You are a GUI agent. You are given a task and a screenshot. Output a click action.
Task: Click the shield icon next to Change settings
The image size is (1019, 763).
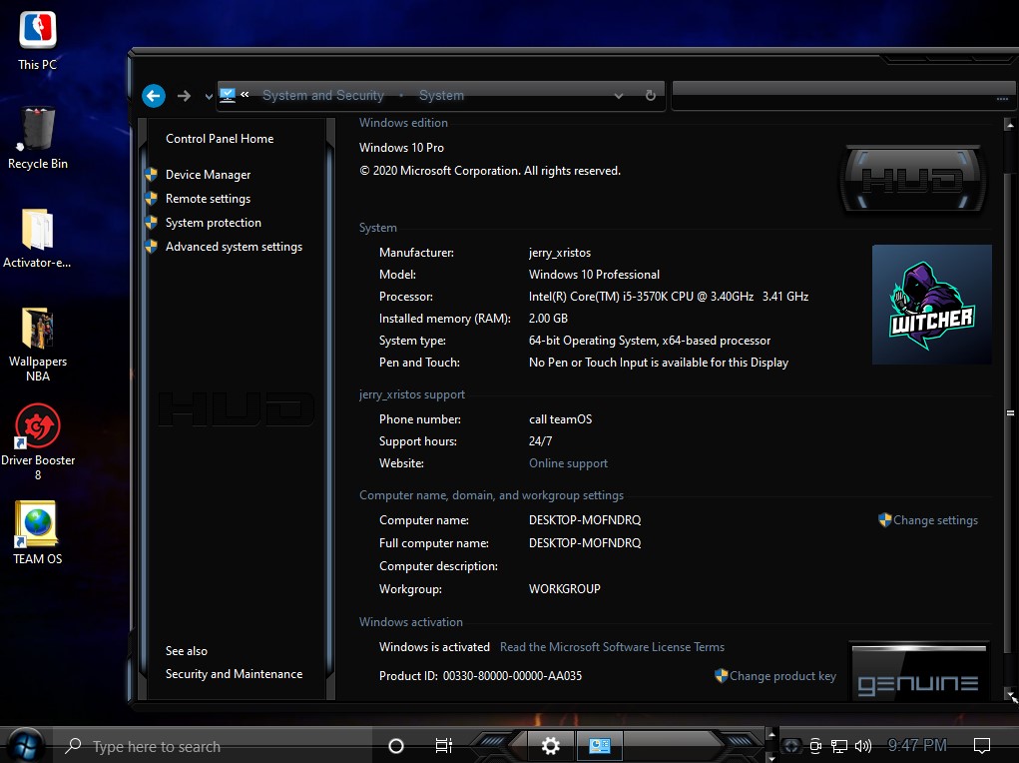[884, 519]
